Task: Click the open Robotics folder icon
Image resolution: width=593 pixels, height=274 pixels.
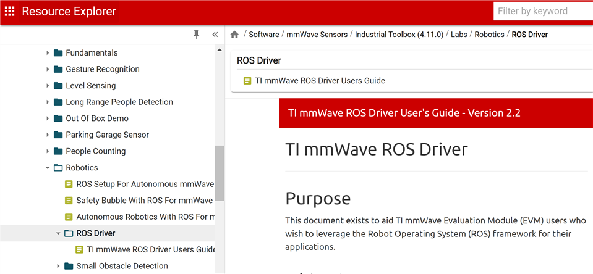Action: click(58, 168)
